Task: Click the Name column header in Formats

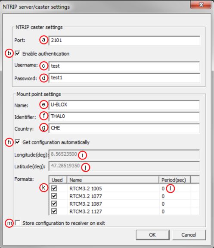Action: pos(113,180)
